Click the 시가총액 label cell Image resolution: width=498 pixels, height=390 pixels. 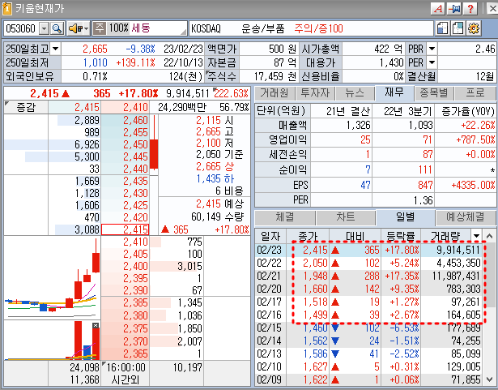tap(320, 49)
